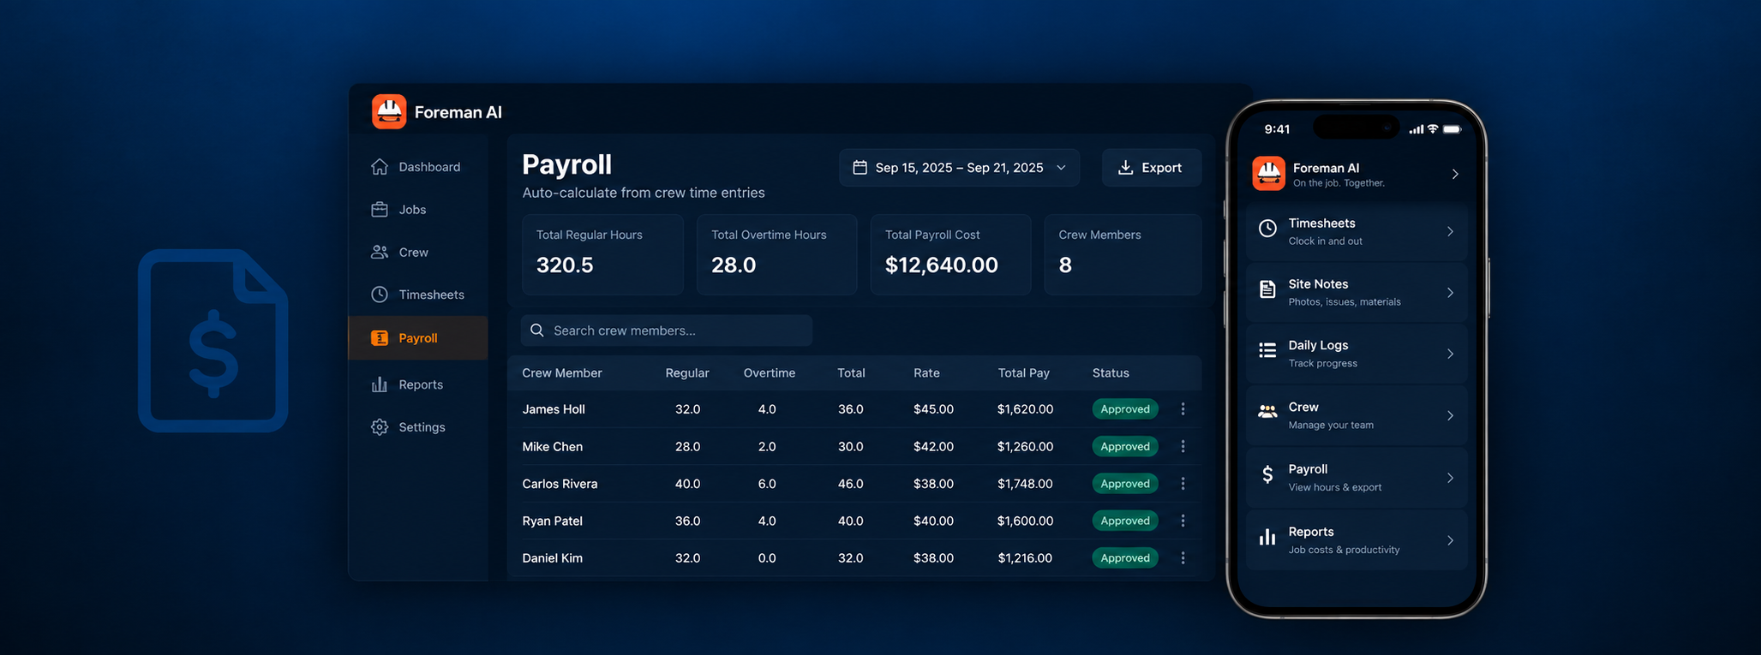The height and width of the screenshot is (655, 1761).
Task: Tap the Daily Logs list icon on phone
Action: tap(1267, 350)
